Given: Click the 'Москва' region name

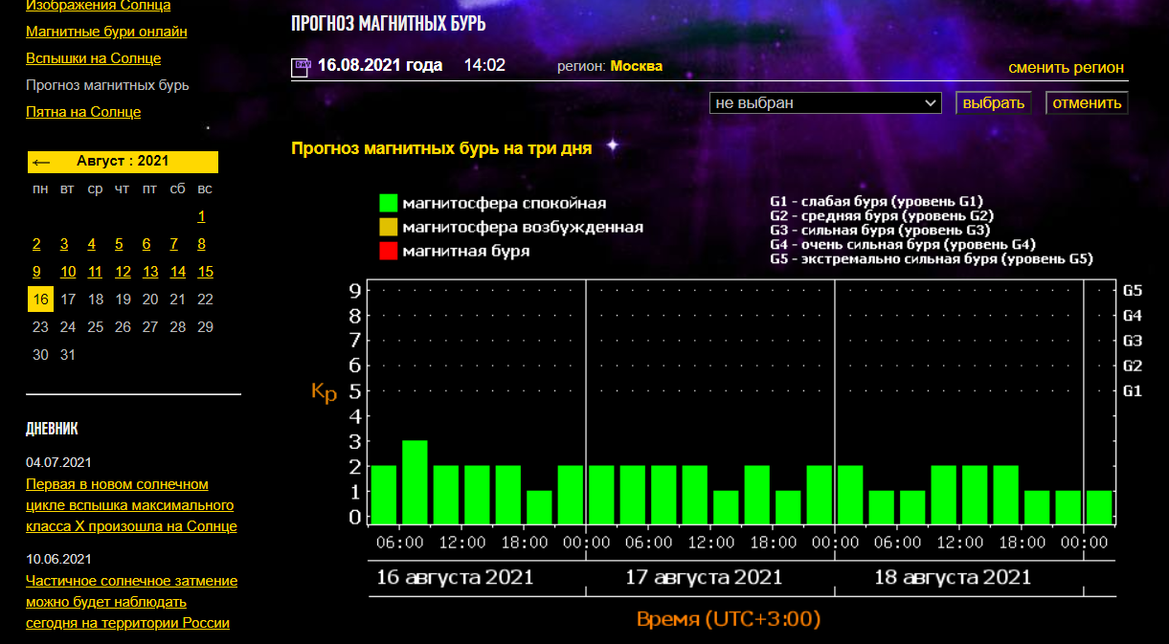Looking at the screenshot, I should point(636,66).
